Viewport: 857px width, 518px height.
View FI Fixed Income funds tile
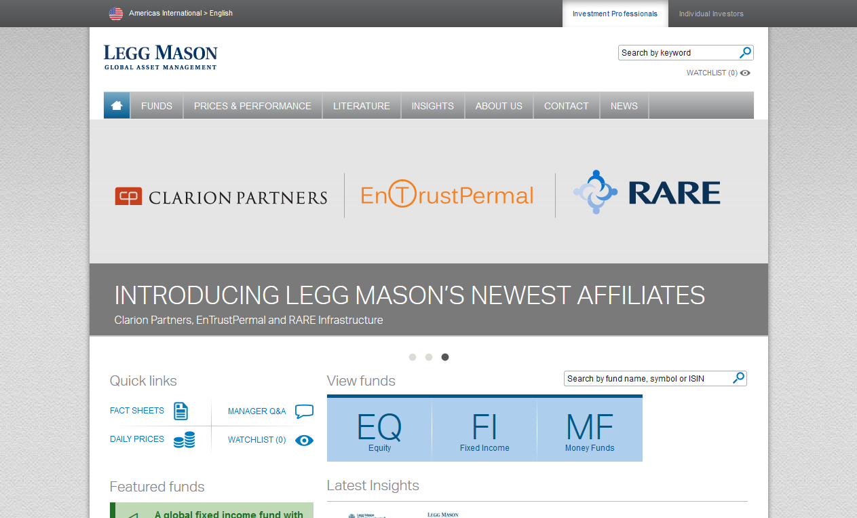click(x=484, y=430)
